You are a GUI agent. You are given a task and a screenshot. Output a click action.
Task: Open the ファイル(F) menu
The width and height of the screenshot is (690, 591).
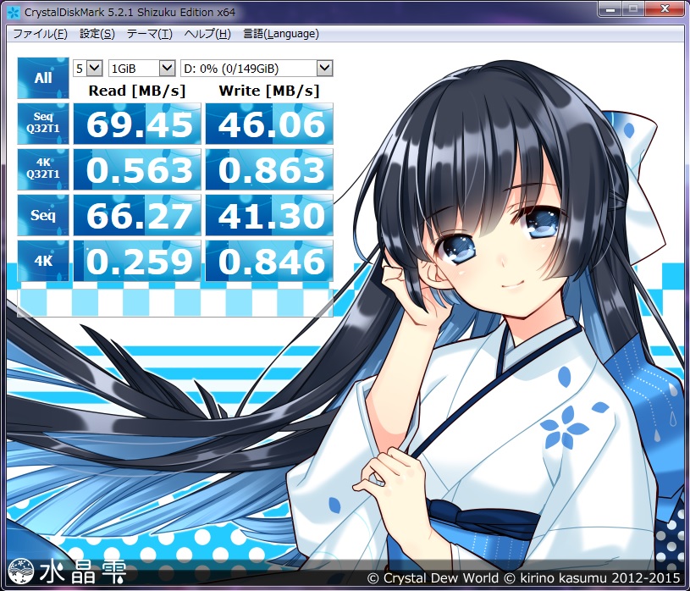40,34
